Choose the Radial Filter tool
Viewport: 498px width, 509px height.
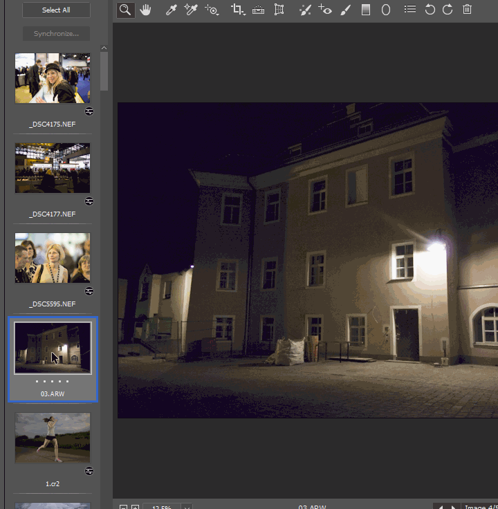(386, 10)
